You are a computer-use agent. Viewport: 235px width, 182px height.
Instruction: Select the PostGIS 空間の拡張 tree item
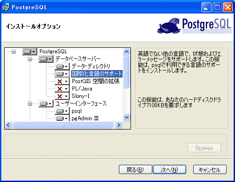pos(96,81)
